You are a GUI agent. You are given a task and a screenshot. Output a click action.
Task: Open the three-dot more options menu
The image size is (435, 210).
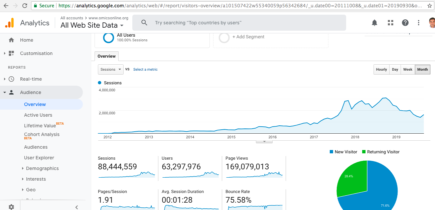point(419,23)
